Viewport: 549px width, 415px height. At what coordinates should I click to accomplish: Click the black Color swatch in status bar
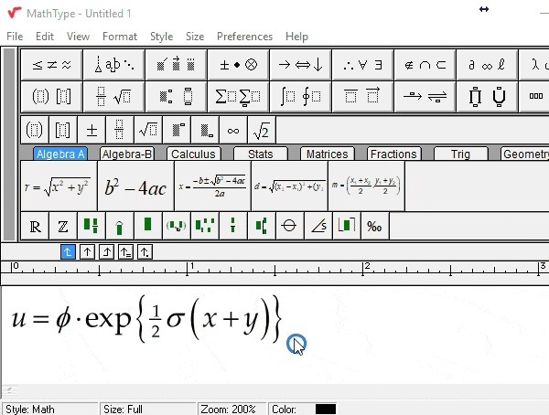(x=326, y=409)
